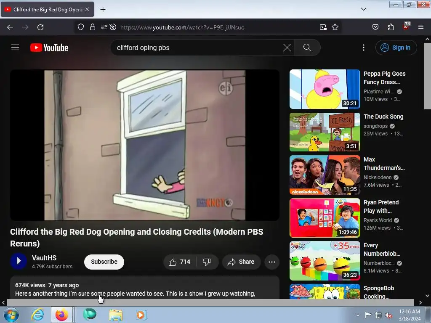Toggle picture-in-picture from address bar

coord(323,27)
